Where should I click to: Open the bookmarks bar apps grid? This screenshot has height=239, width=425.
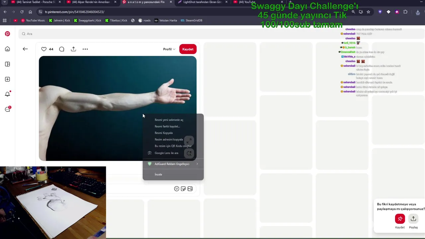tap(5, 21)
